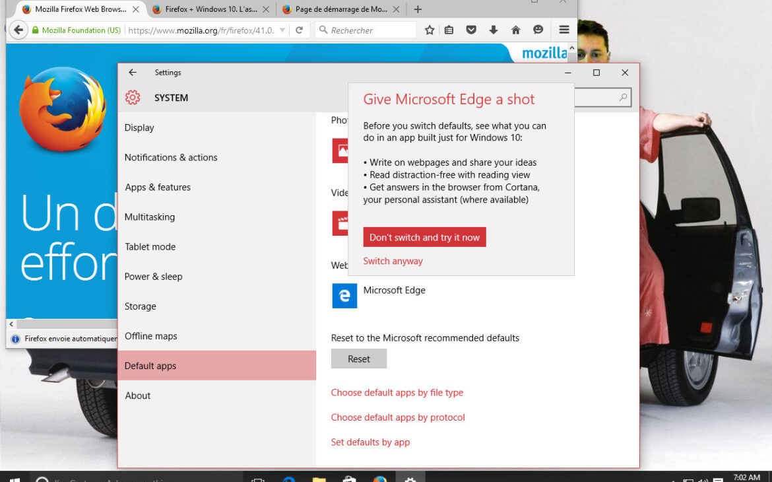Reload the mozilla.org page
This screenshot has width=772, height=482.
pyautogui.click(x=301, y=30)
